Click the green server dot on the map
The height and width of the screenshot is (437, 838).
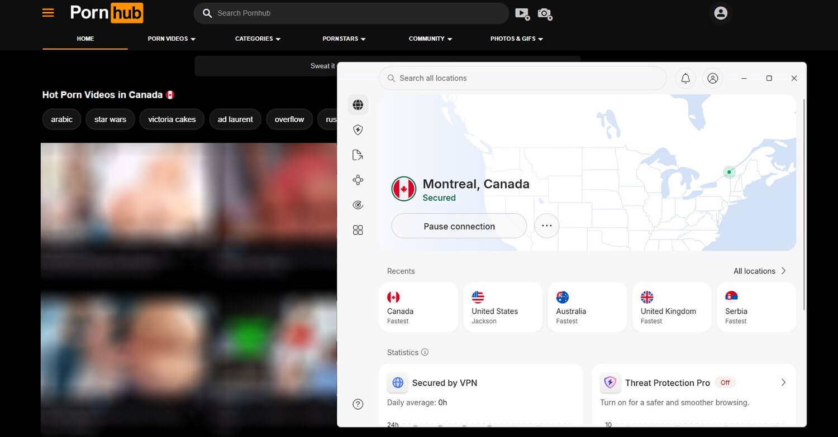(x=729, y=172)
